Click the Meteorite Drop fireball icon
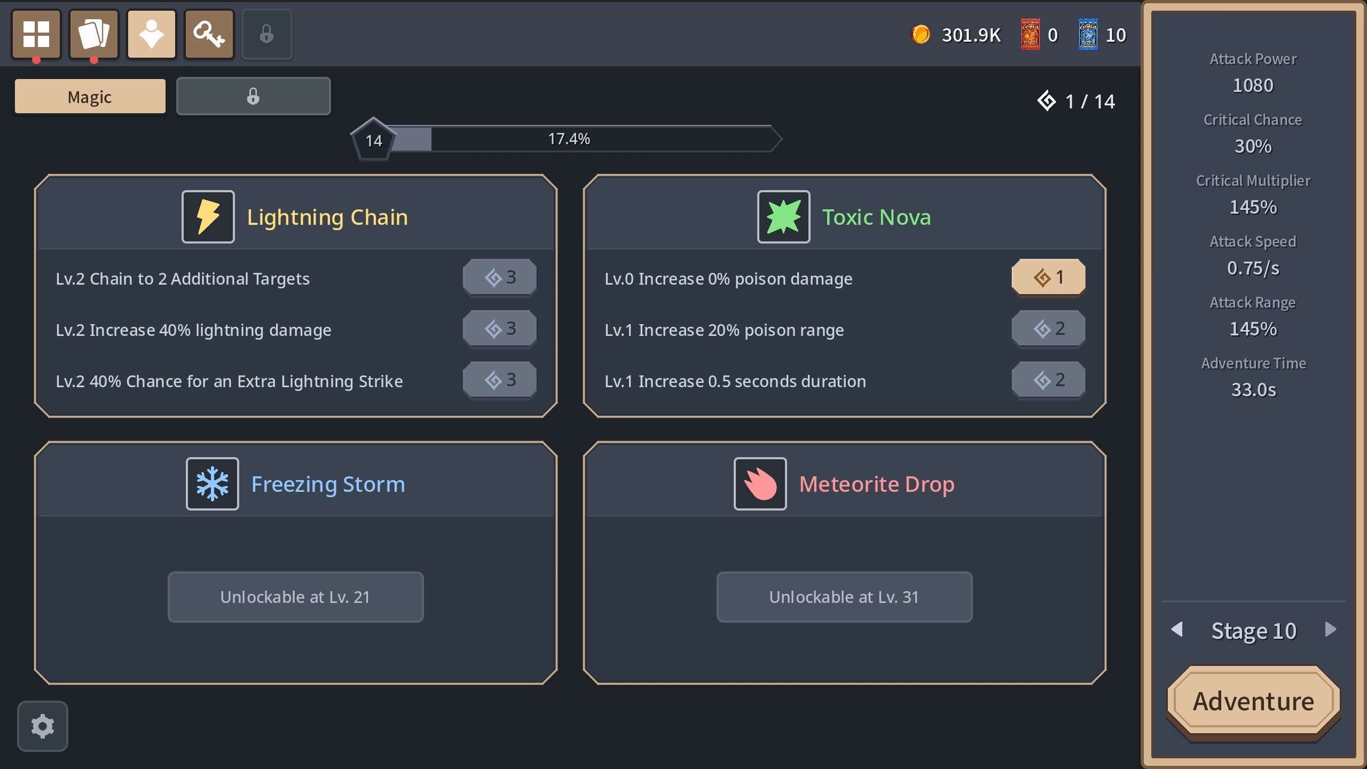Image resolution: width=1367 pixels, height=769 pixels. (x=760, y=484)
